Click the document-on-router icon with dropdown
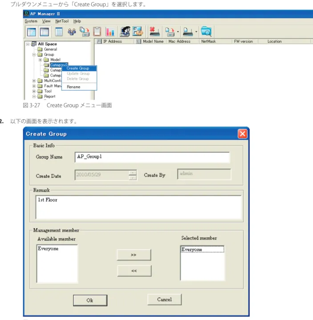The height and width of the screenshot is (320, 313). point(187,32)
